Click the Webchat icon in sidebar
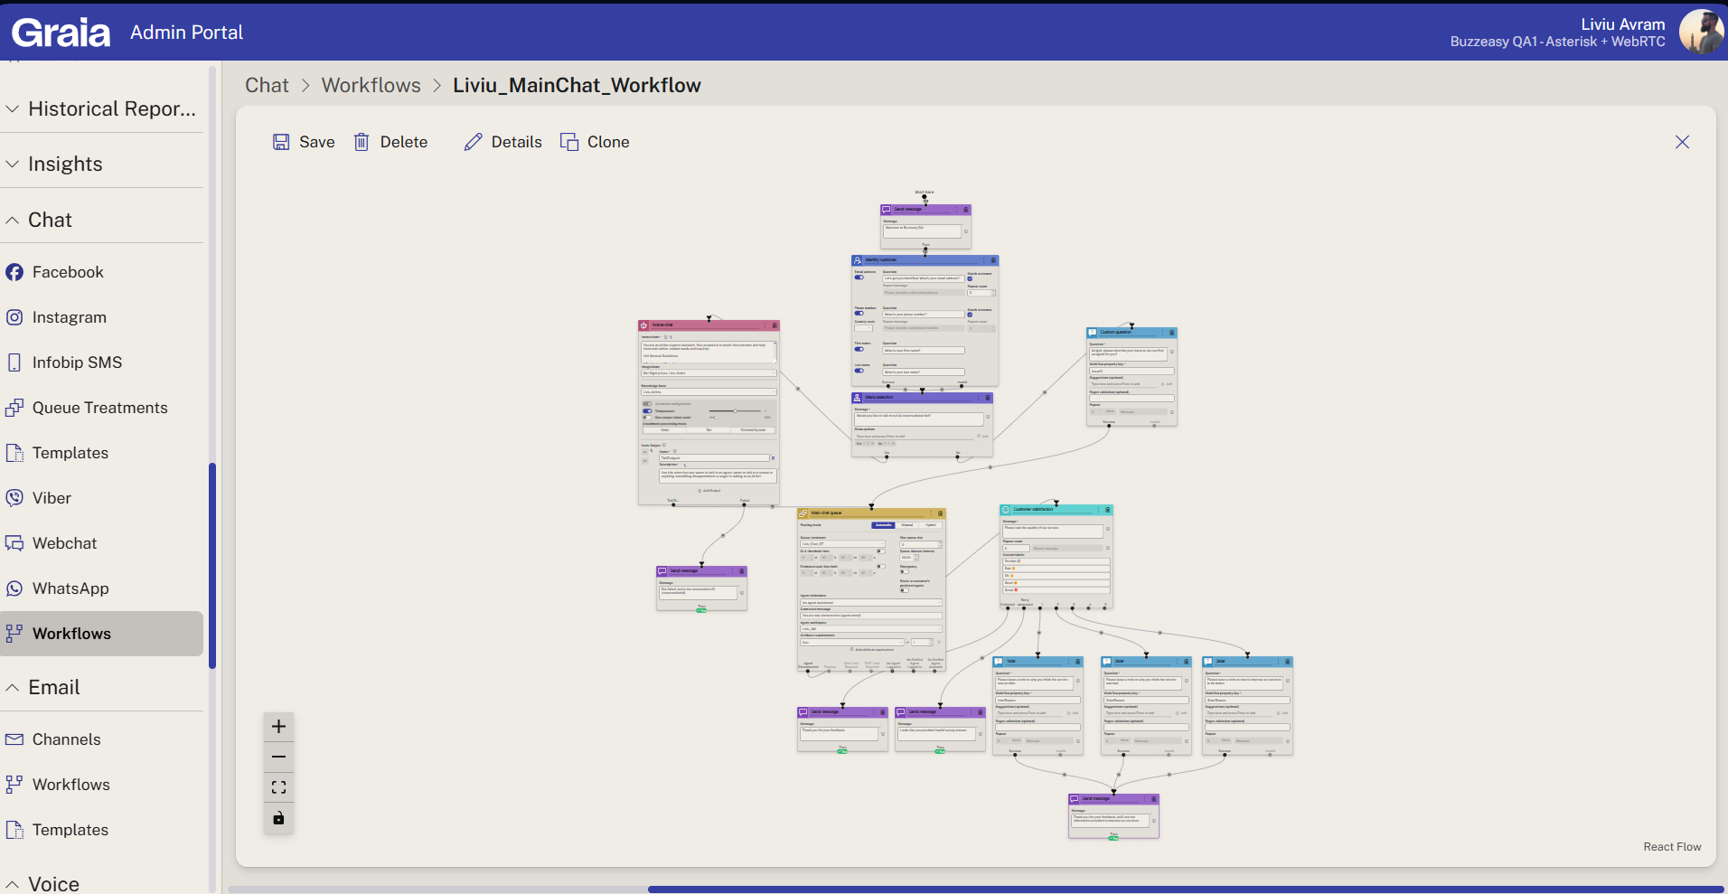Image resolution: width=1728 pixels, height=894 pixels. tap(14, 543)
